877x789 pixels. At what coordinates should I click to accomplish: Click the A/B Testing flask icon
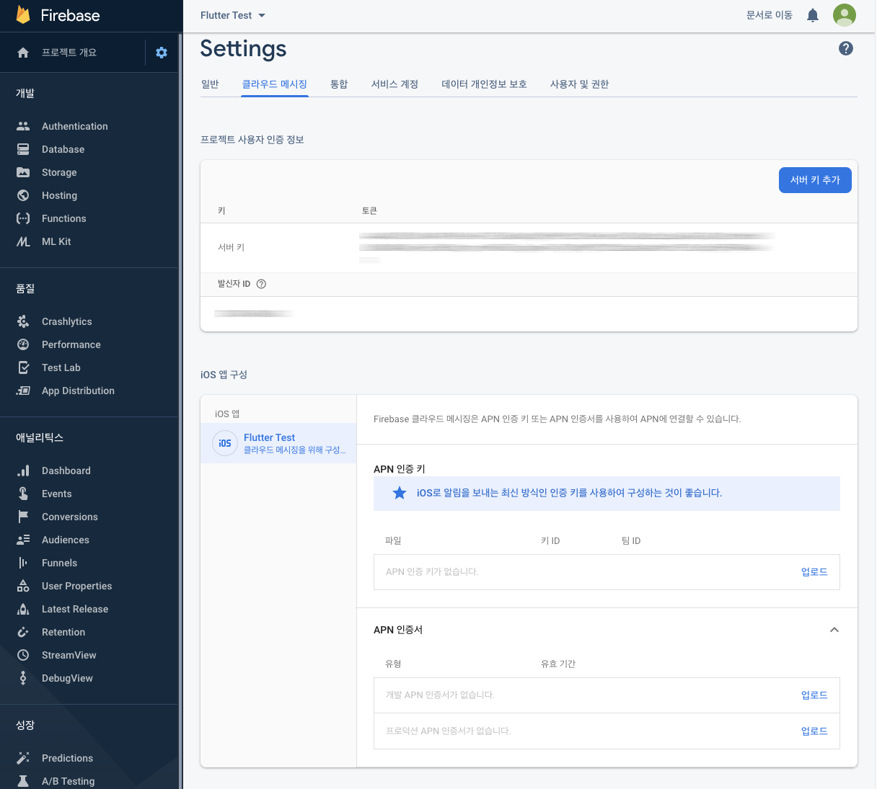click(23, 781)
